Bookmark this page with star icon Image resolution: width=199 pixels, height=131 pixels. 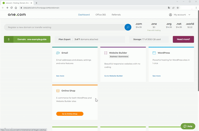178,8
